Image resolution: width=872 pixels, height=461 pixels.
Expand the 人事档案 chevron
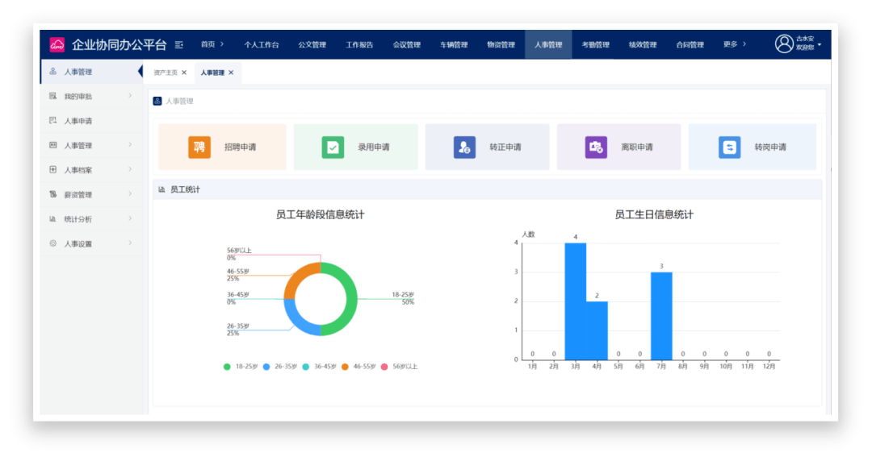130,169
